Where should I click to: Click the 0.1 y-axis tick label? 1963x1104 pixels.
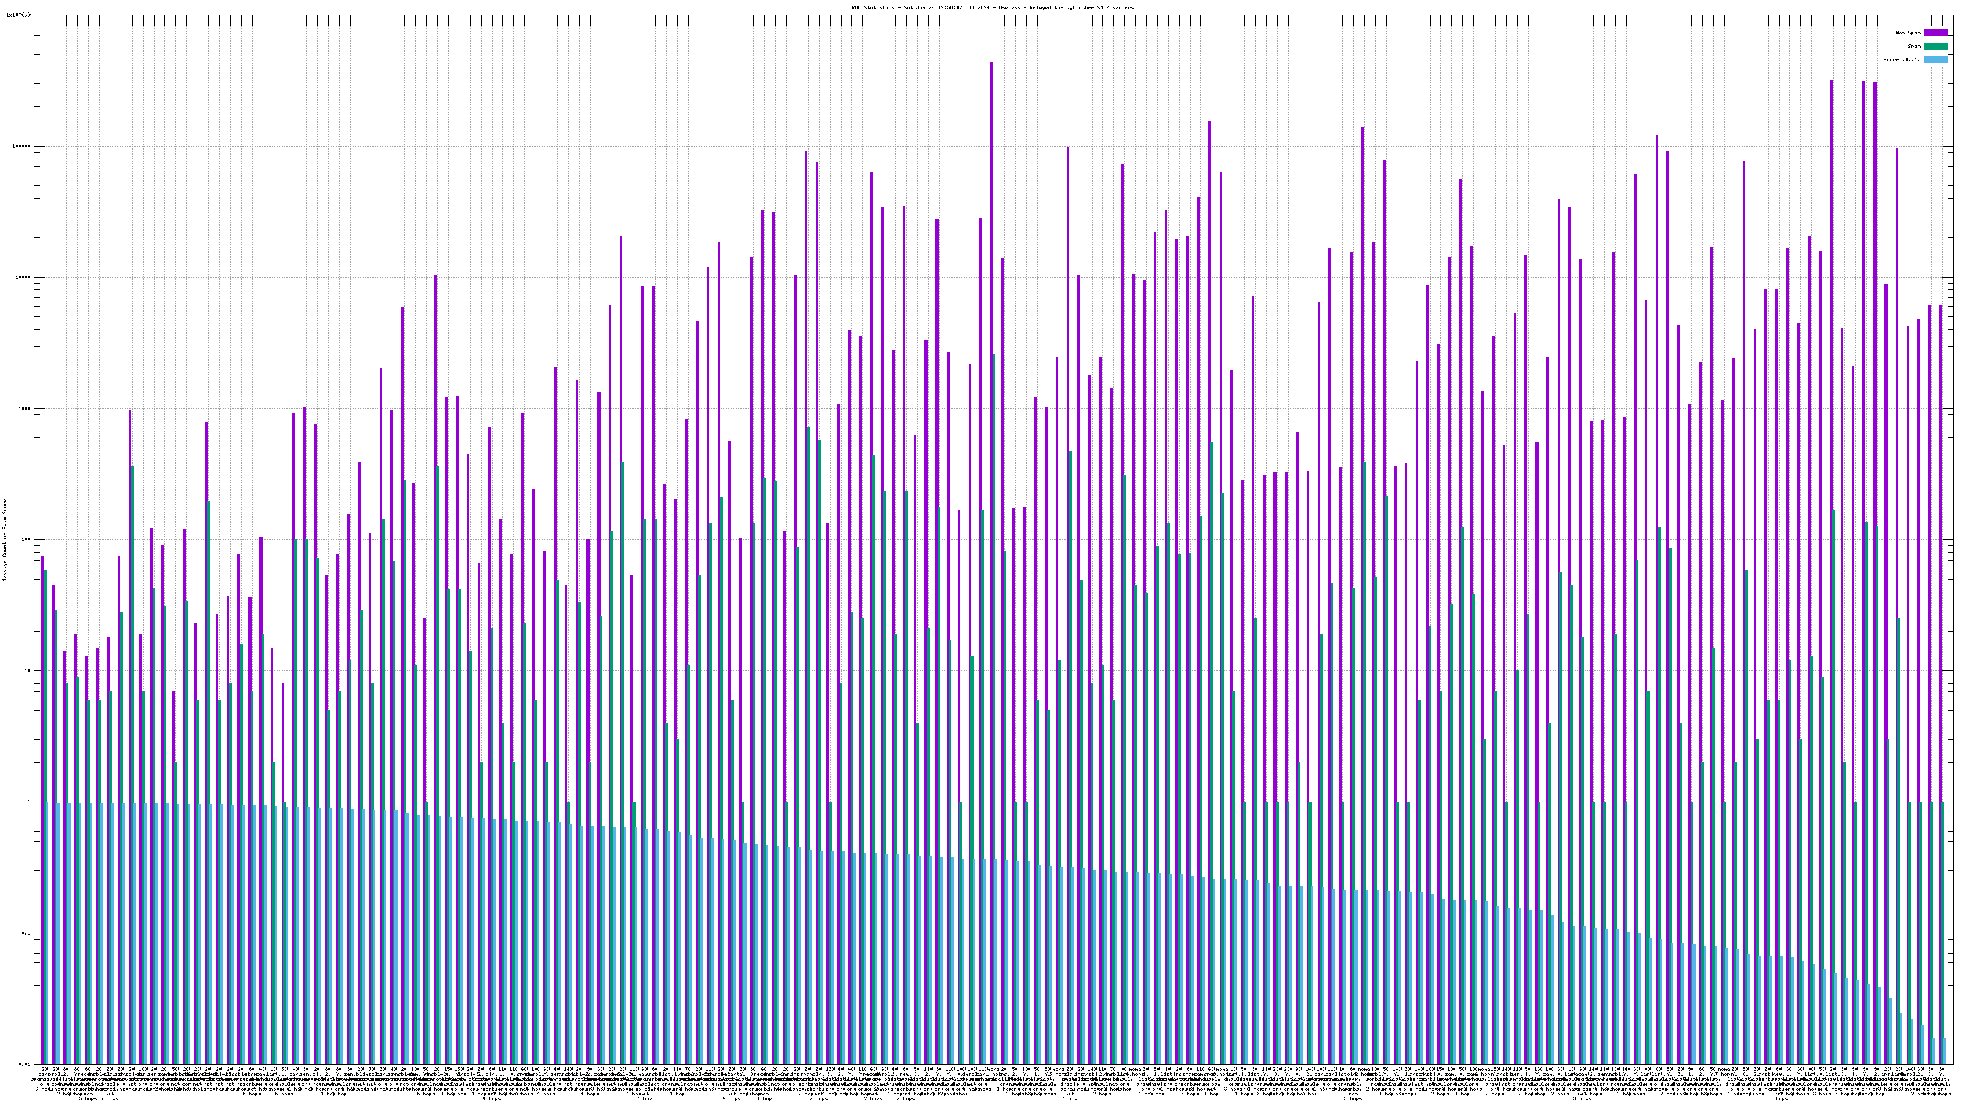point(26,933)
